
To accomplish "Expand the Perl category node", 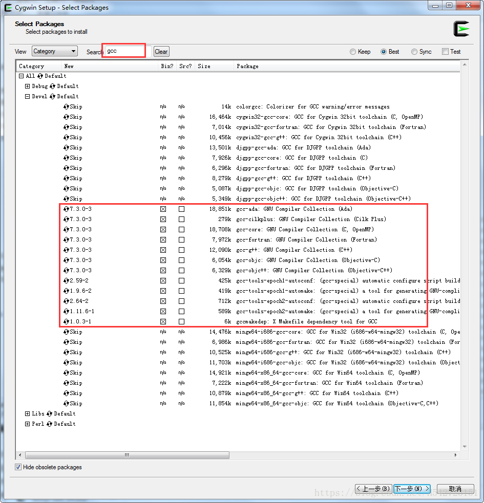I will (27, 424).
